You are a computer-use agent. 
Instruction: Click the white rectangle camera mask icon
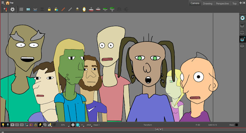pyautogui.click(x=12, y=125)
